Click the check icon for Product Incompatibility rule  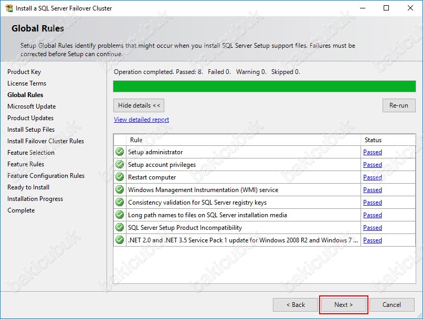120,228
